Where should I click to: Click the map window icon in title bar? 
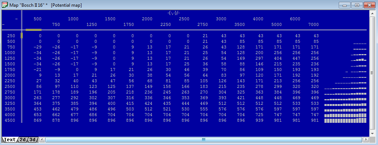[5, 5]
